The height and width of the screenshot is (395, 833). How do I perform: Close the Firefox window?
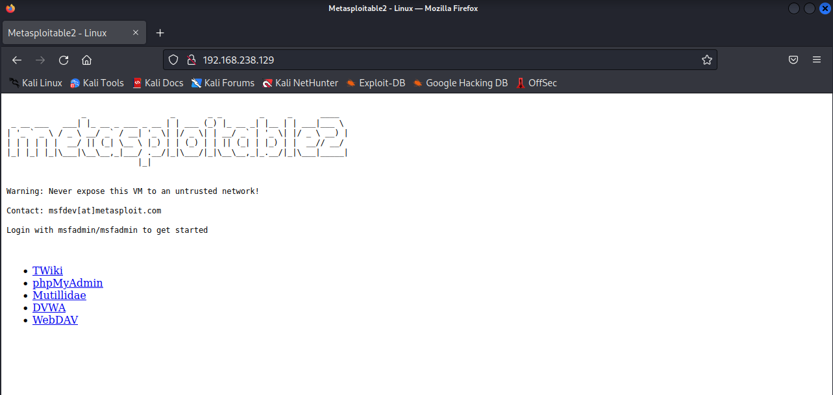pos(825,8)
